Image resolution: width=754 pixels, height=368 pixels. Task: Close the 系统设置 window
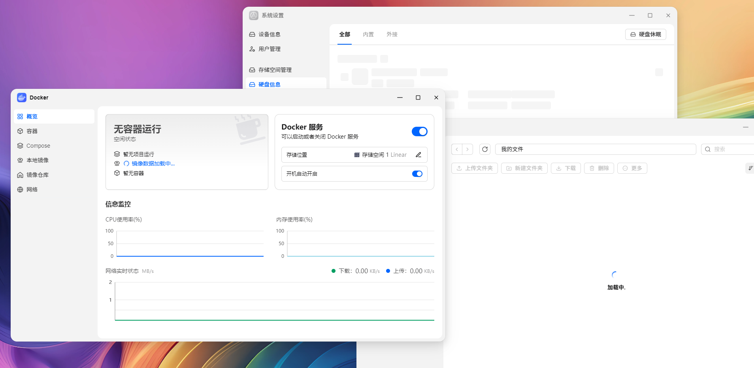tap(668, 15)
